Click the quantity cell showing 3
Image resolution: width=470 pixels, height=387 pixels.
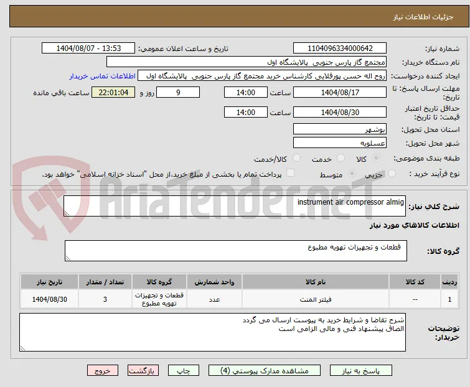[x=105, y=299]
